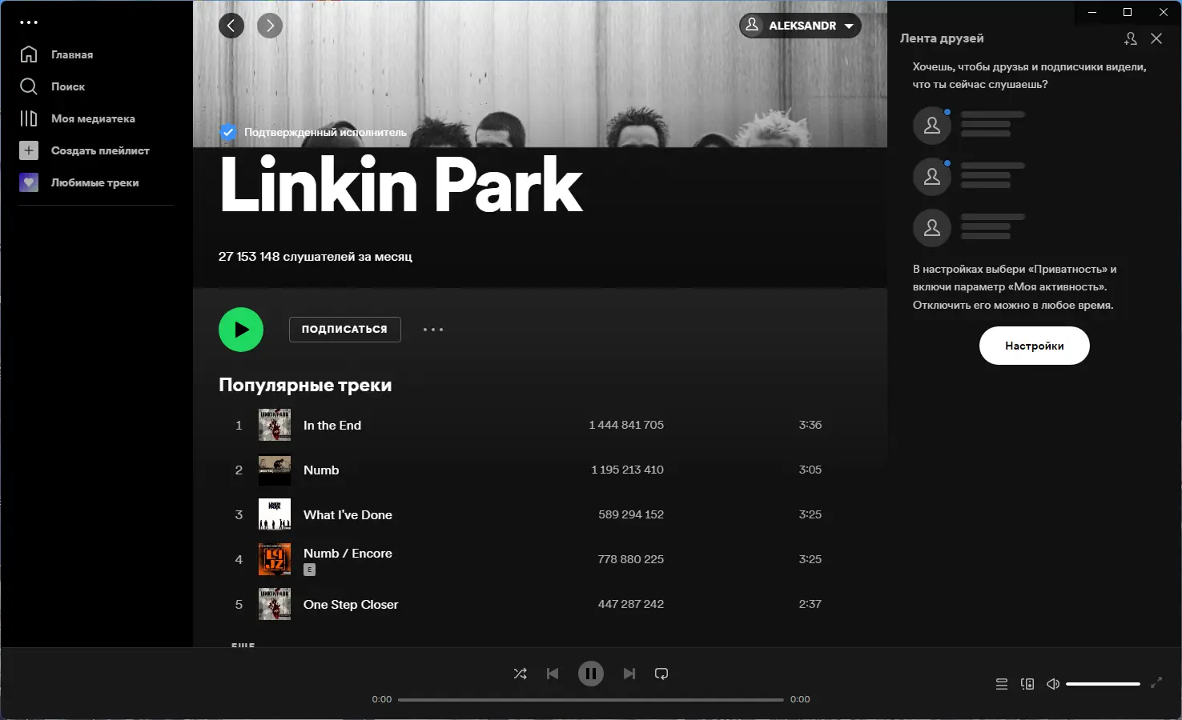Enter fullscreen with the expand icon
1182x720 pixels.
(x=1156, y=683)
